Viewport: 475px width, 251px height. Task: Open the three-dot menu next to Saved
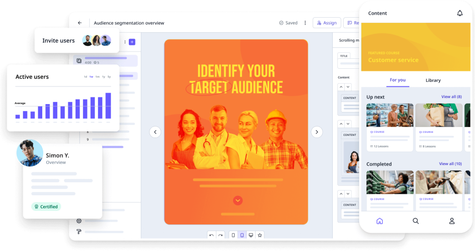305,23
